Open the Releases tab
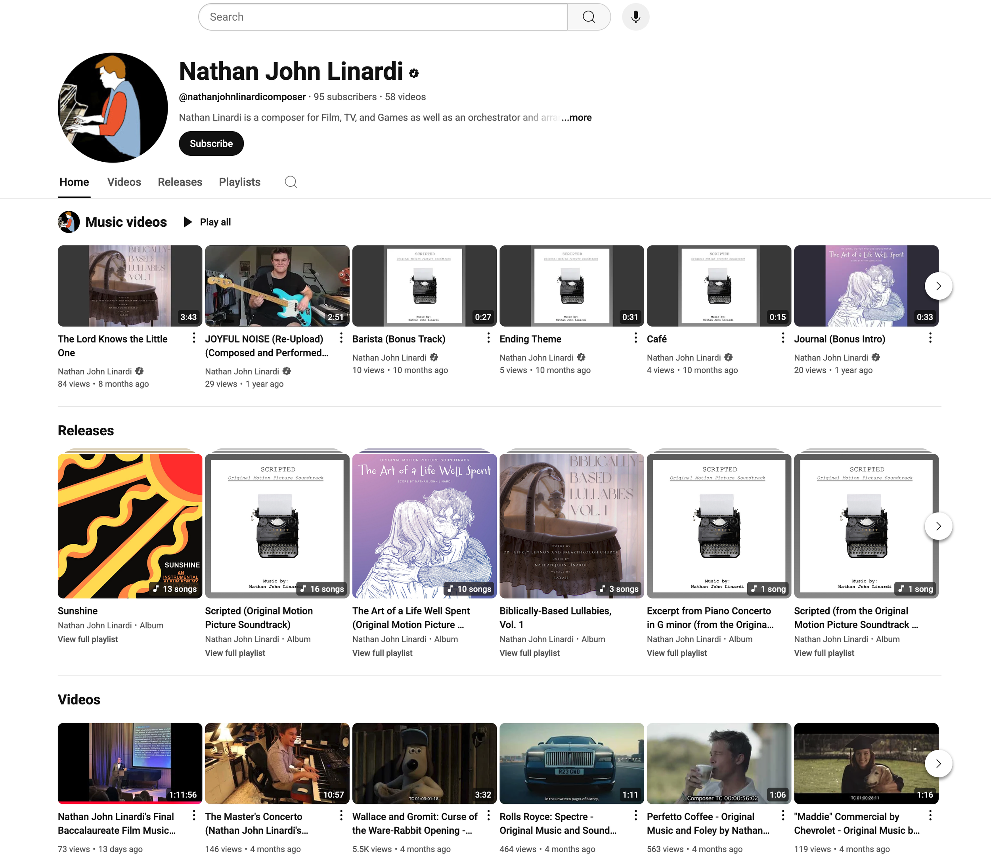This screenshot has width=991, height=863. (x=180, y=182)
